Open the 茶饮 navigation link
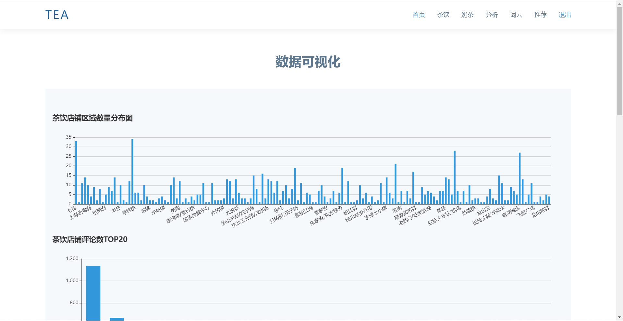623x321 pixels. [x=443, y=15]
